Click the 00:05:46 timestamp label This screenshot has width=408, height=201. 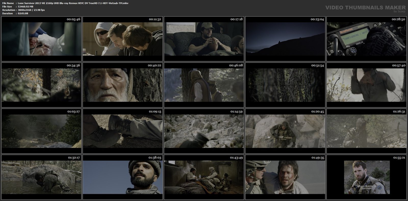(73, 19)
